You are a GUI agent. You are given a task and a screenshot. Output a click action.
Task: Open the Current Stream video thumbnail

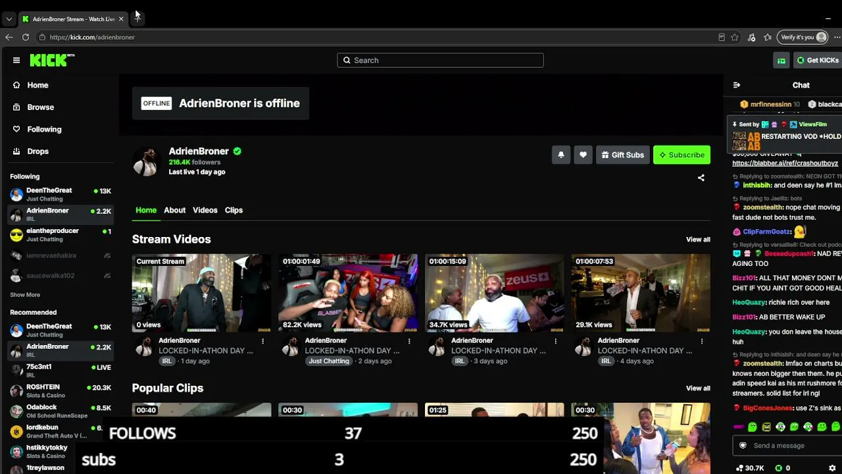click(x=201, y=293)
